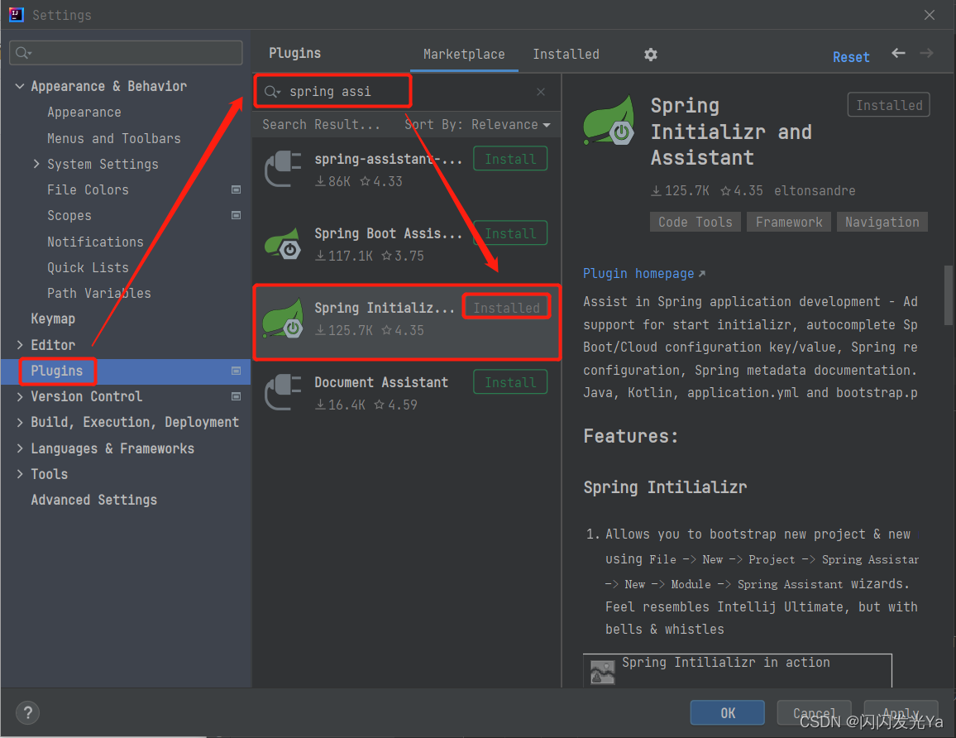Open Path Variables settings
The image size is (956, 738).
(98, 294)
